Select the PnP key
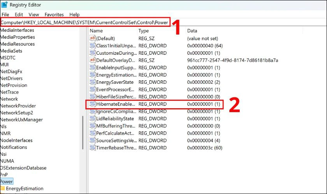 (x=4, y=175)
